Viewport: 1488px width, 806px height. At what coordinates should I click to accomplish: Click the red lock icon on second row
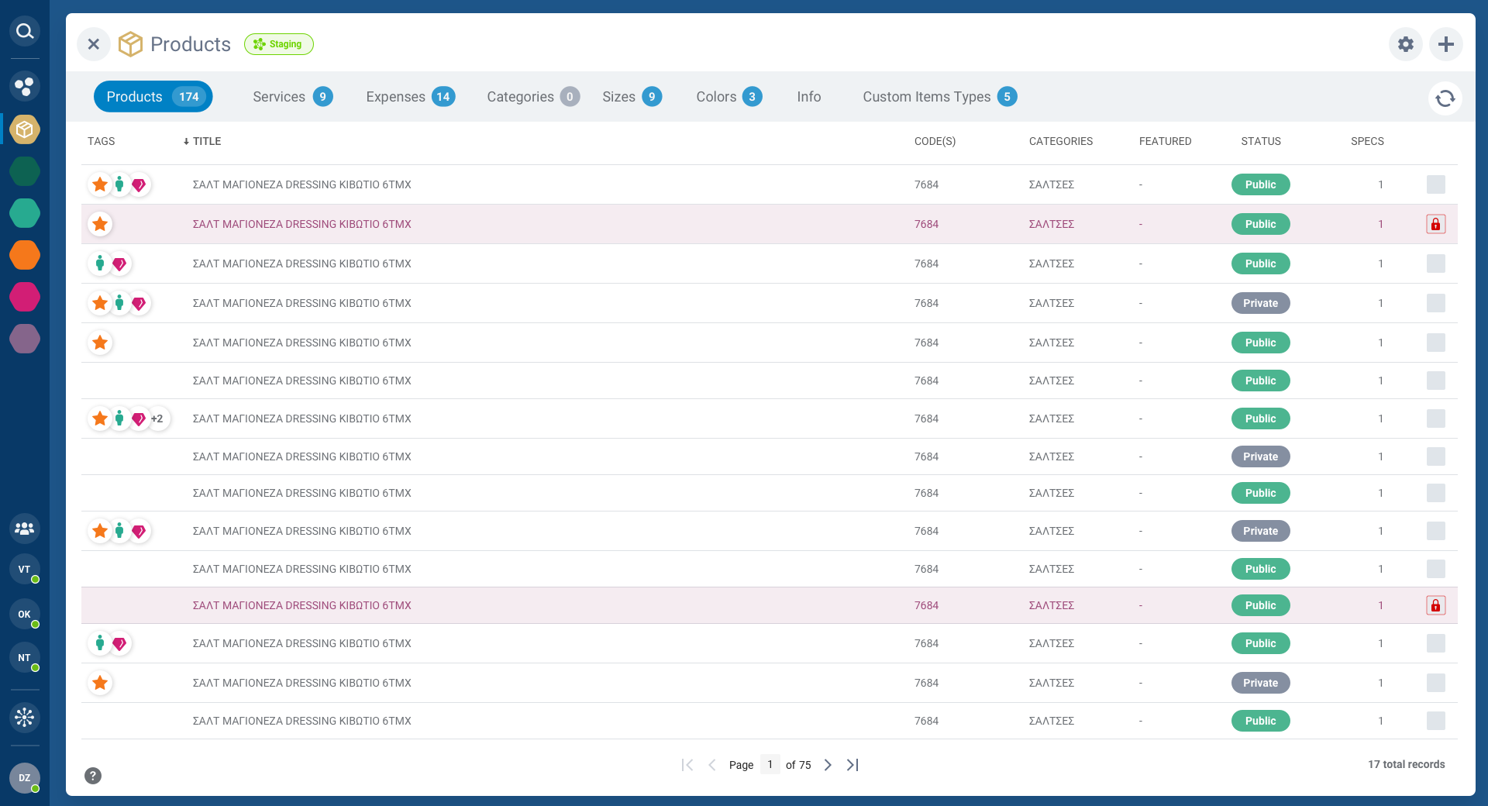1436,224
